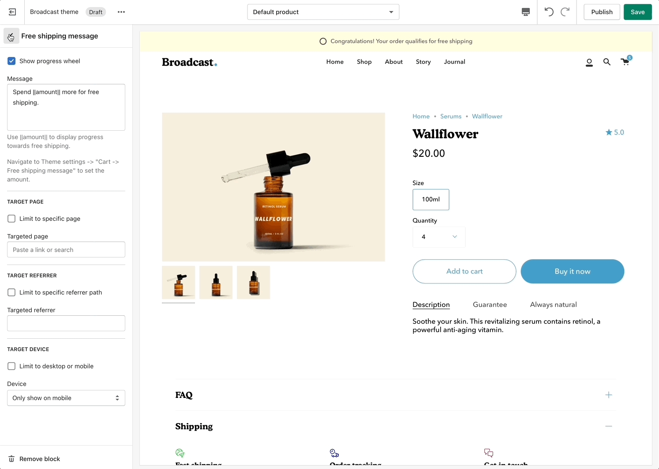Uncheck Show progress wheel

tap(11, 61)
